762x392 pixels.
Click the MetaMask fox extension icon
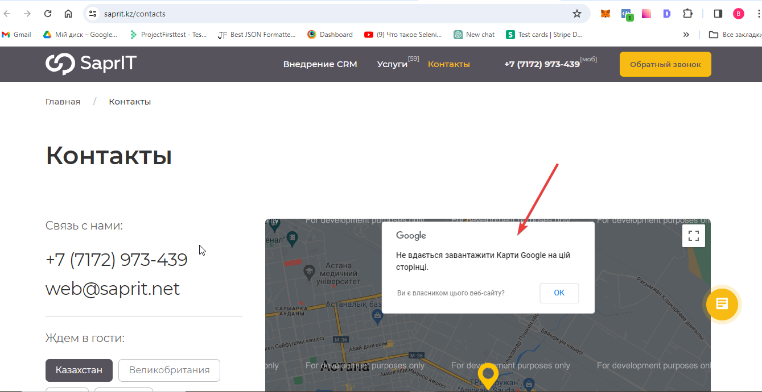tap(606, 14)
